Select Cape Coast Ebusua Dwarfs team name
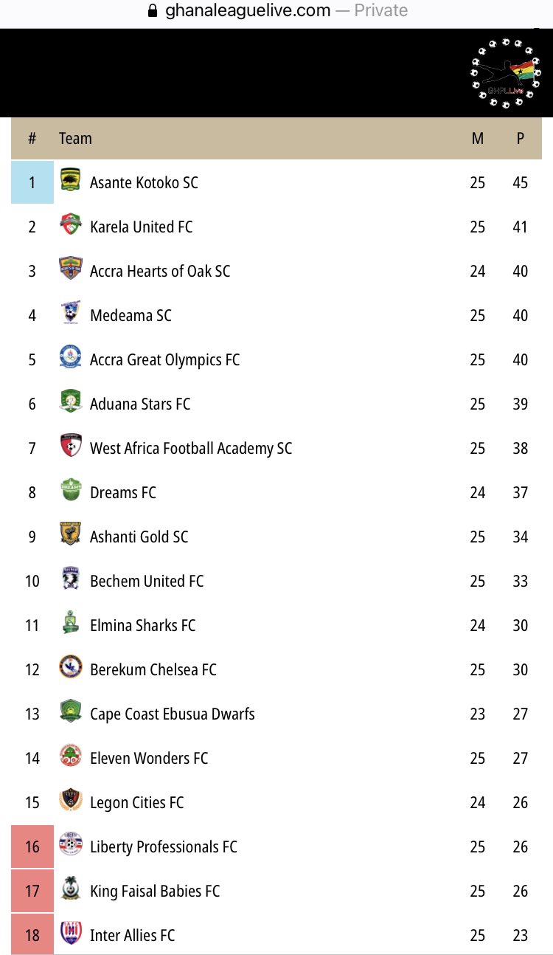This screenshot has height=955, width=553. 173,714
